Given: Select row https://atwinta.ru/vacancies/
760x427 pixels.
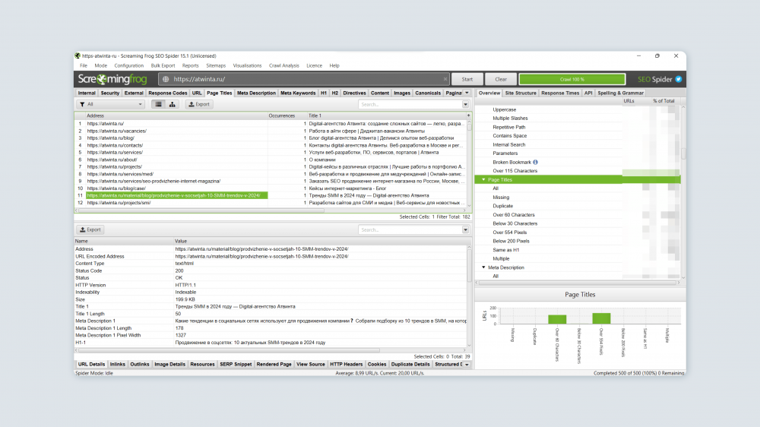Looking at the screenshot, I should pos(271,131).
